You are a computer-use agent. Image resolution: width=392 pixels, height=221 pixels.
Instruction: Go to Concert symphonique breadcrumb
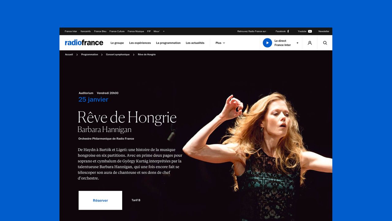point(118,55)
